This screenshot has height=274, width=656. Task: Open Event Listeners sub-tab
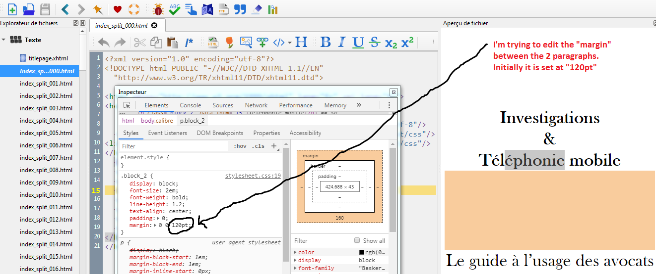(x=168, y=133)
